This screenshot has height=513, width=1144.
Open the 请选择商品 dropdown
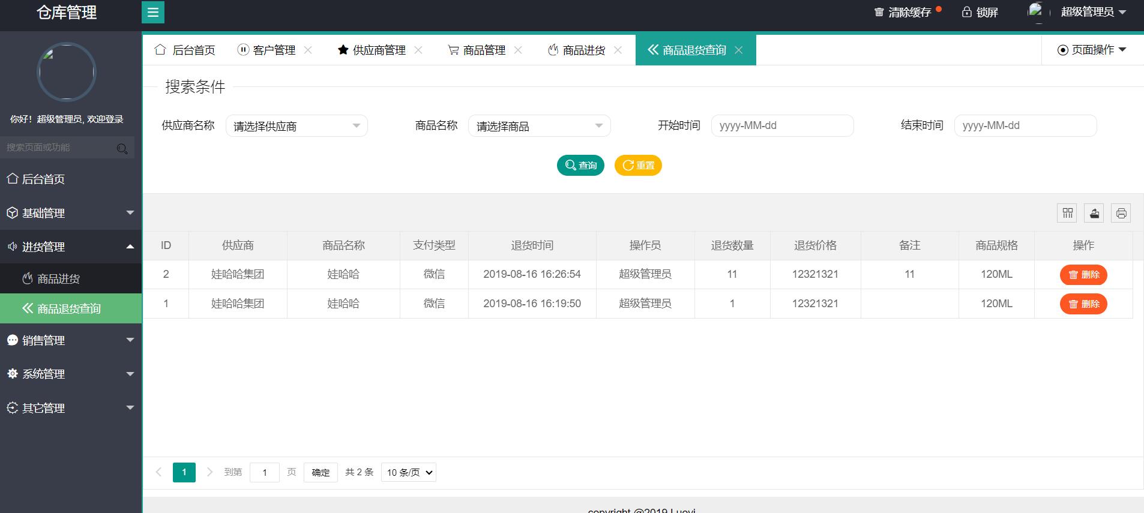point(539,126)
